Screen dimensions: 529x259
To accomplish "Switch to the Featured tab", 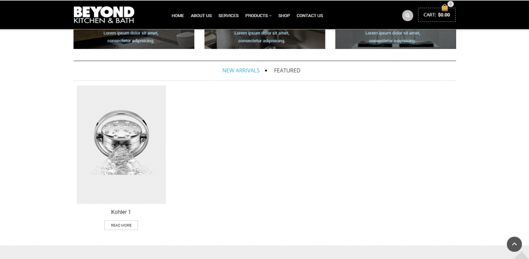I will point(287,70).
